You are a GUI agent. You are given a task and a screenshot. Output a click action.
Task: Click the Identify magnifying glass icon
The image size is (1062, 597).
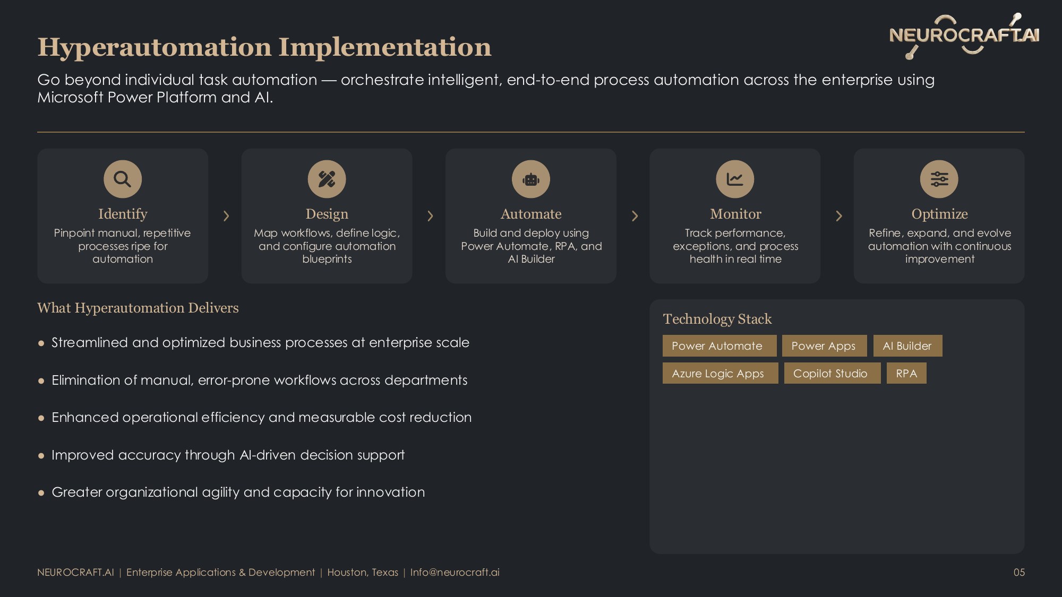click(x=123, y=179)
